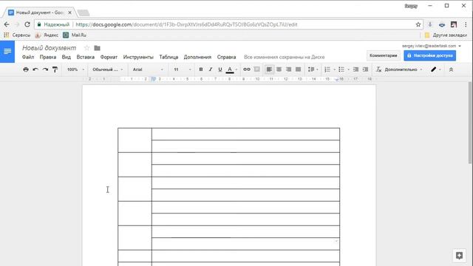Star the document

pyautogui.click(x=87, y=48)
